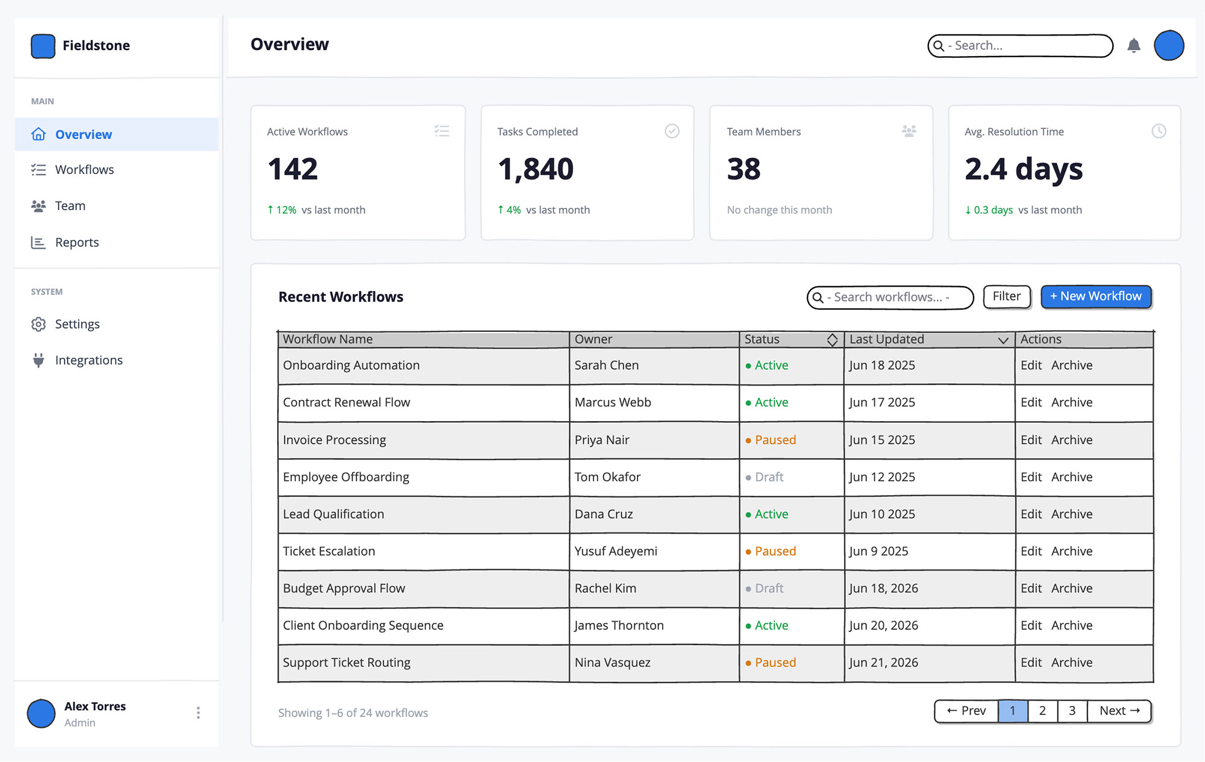Edit the Ticket Escalation workflow
Screen dimensions: 1205x762
(1031, 551)
